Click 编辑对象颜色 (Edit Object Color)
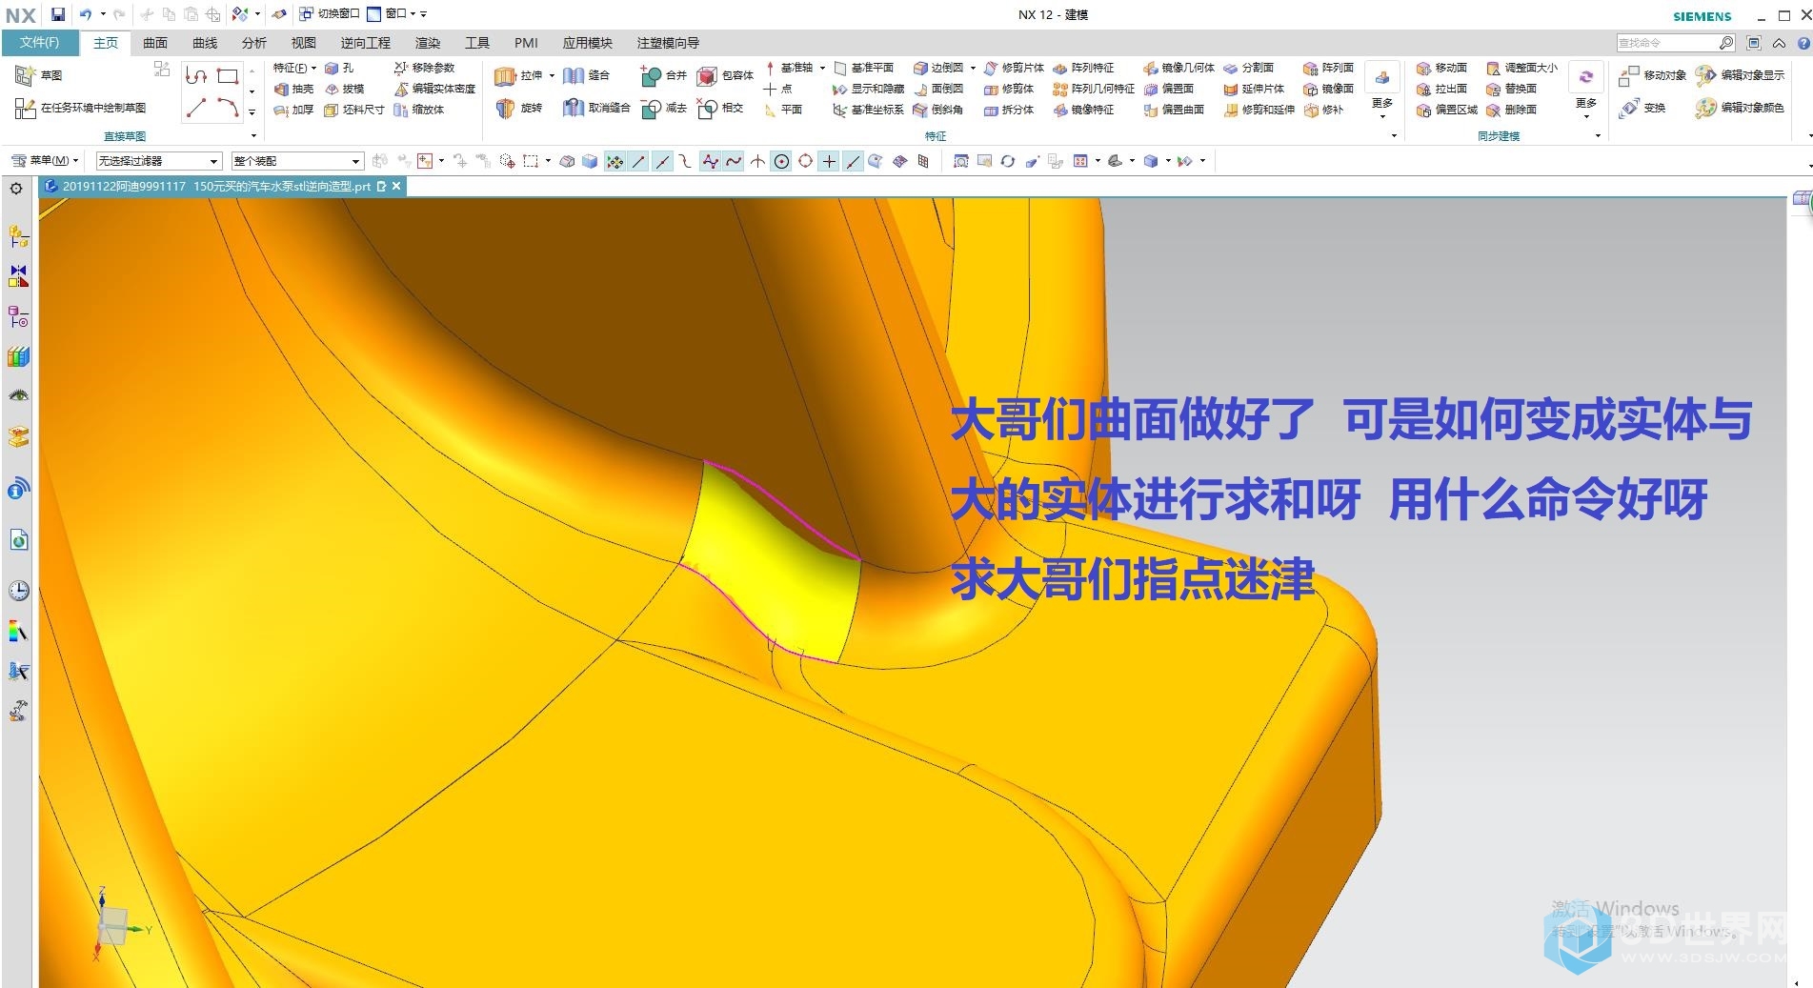 (x=1740, y=108)
